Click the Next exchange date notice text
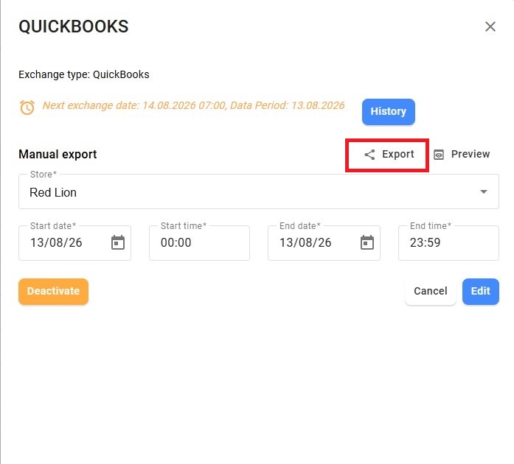The image size is (514, 464). coord(193,105)
